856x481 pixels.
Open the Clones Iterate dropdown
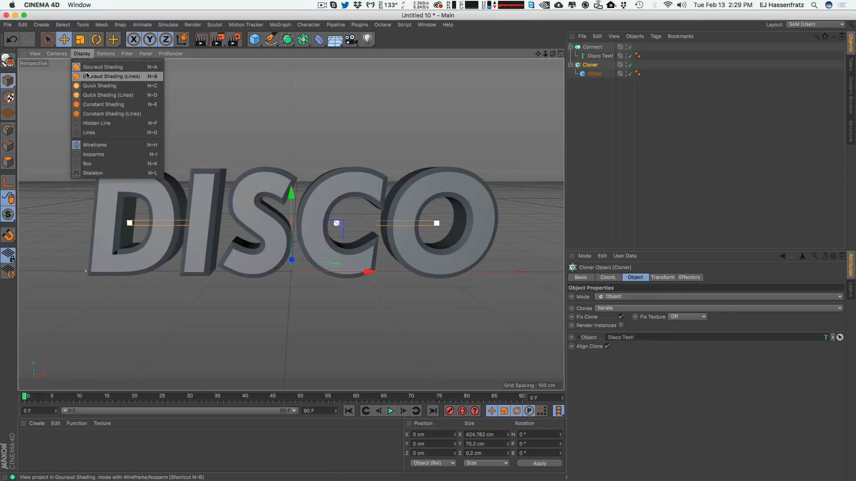coord(719,308)
